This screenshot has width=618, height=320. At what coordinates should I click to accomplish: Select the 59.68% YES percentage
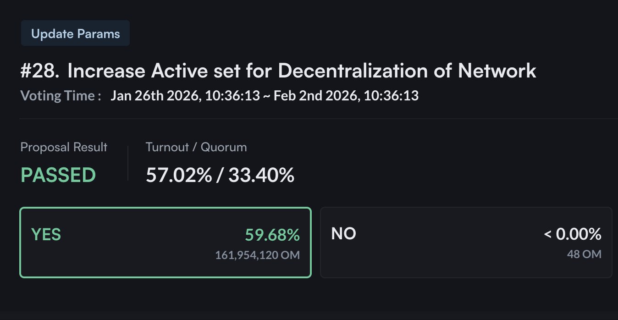tap(272, 235)
